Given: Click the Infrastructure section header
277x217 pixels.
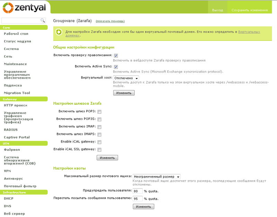Looking at the screenshot, I should (x=24, y=192).
